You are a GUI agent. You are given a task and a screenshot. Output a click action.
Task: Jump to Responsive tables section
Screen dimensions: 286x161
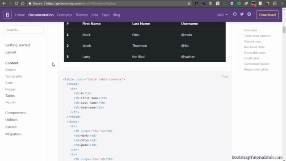point(256,69)
